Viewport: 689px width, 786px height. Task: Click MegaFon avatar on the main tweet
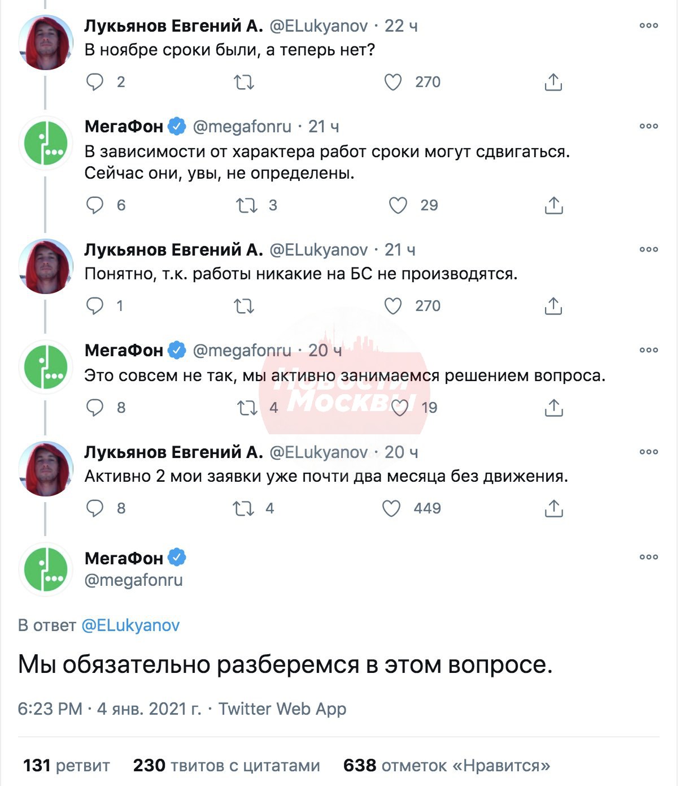(46, 569)
